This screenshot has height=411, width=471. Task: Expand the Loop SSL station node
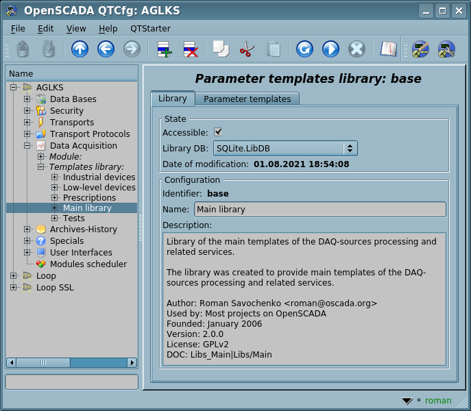tap(13, 288)
